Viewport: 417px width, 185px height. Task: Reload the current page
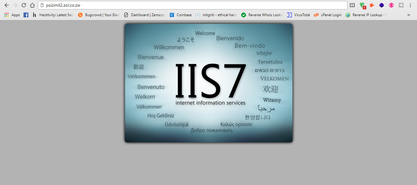[x=24, y=5]
